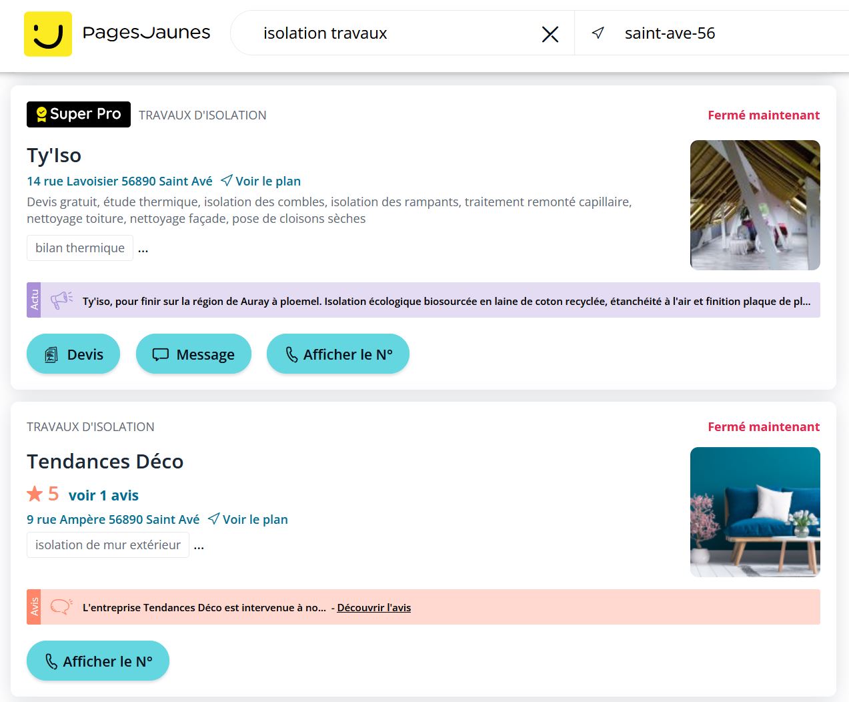This screenshot has width=849, height=702.
Task: Open 'voir 1 avis' reviews link
Action: [x=103, y=495]
